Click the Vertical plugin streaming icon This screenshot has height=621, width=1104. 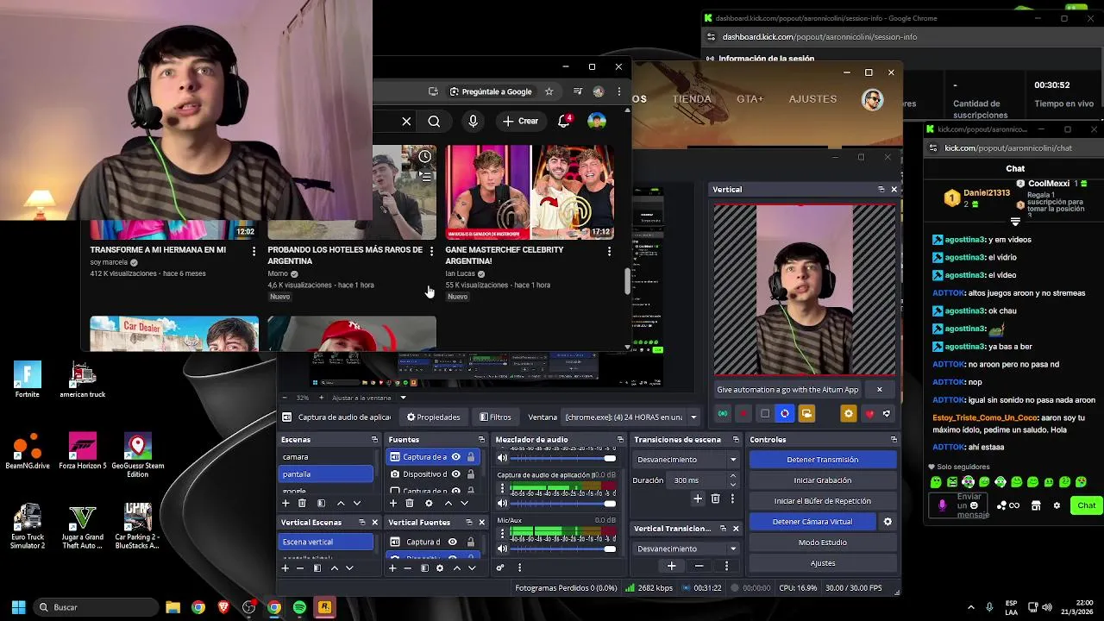723,414
